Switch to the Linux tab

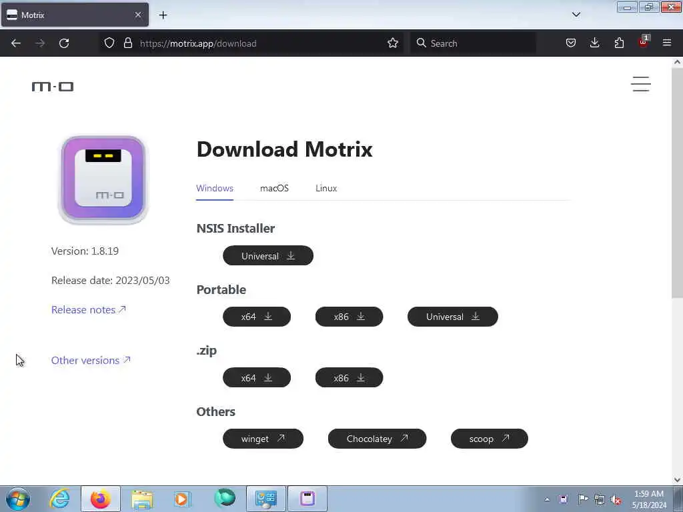tap(326, 188)
